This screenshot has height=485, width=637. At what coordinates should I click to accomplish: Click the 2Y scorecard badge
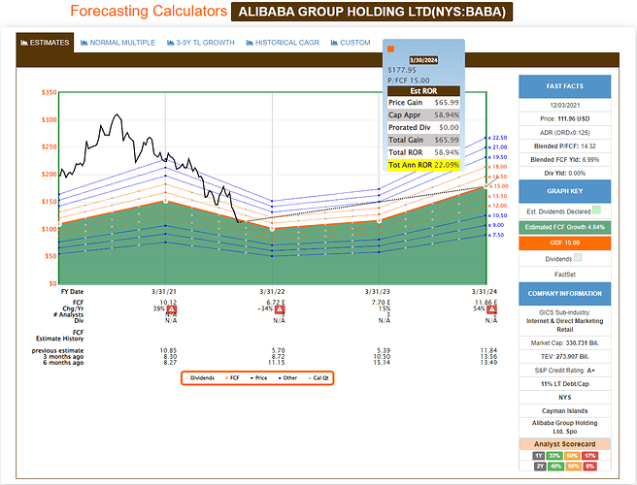(x=540, y=467)
